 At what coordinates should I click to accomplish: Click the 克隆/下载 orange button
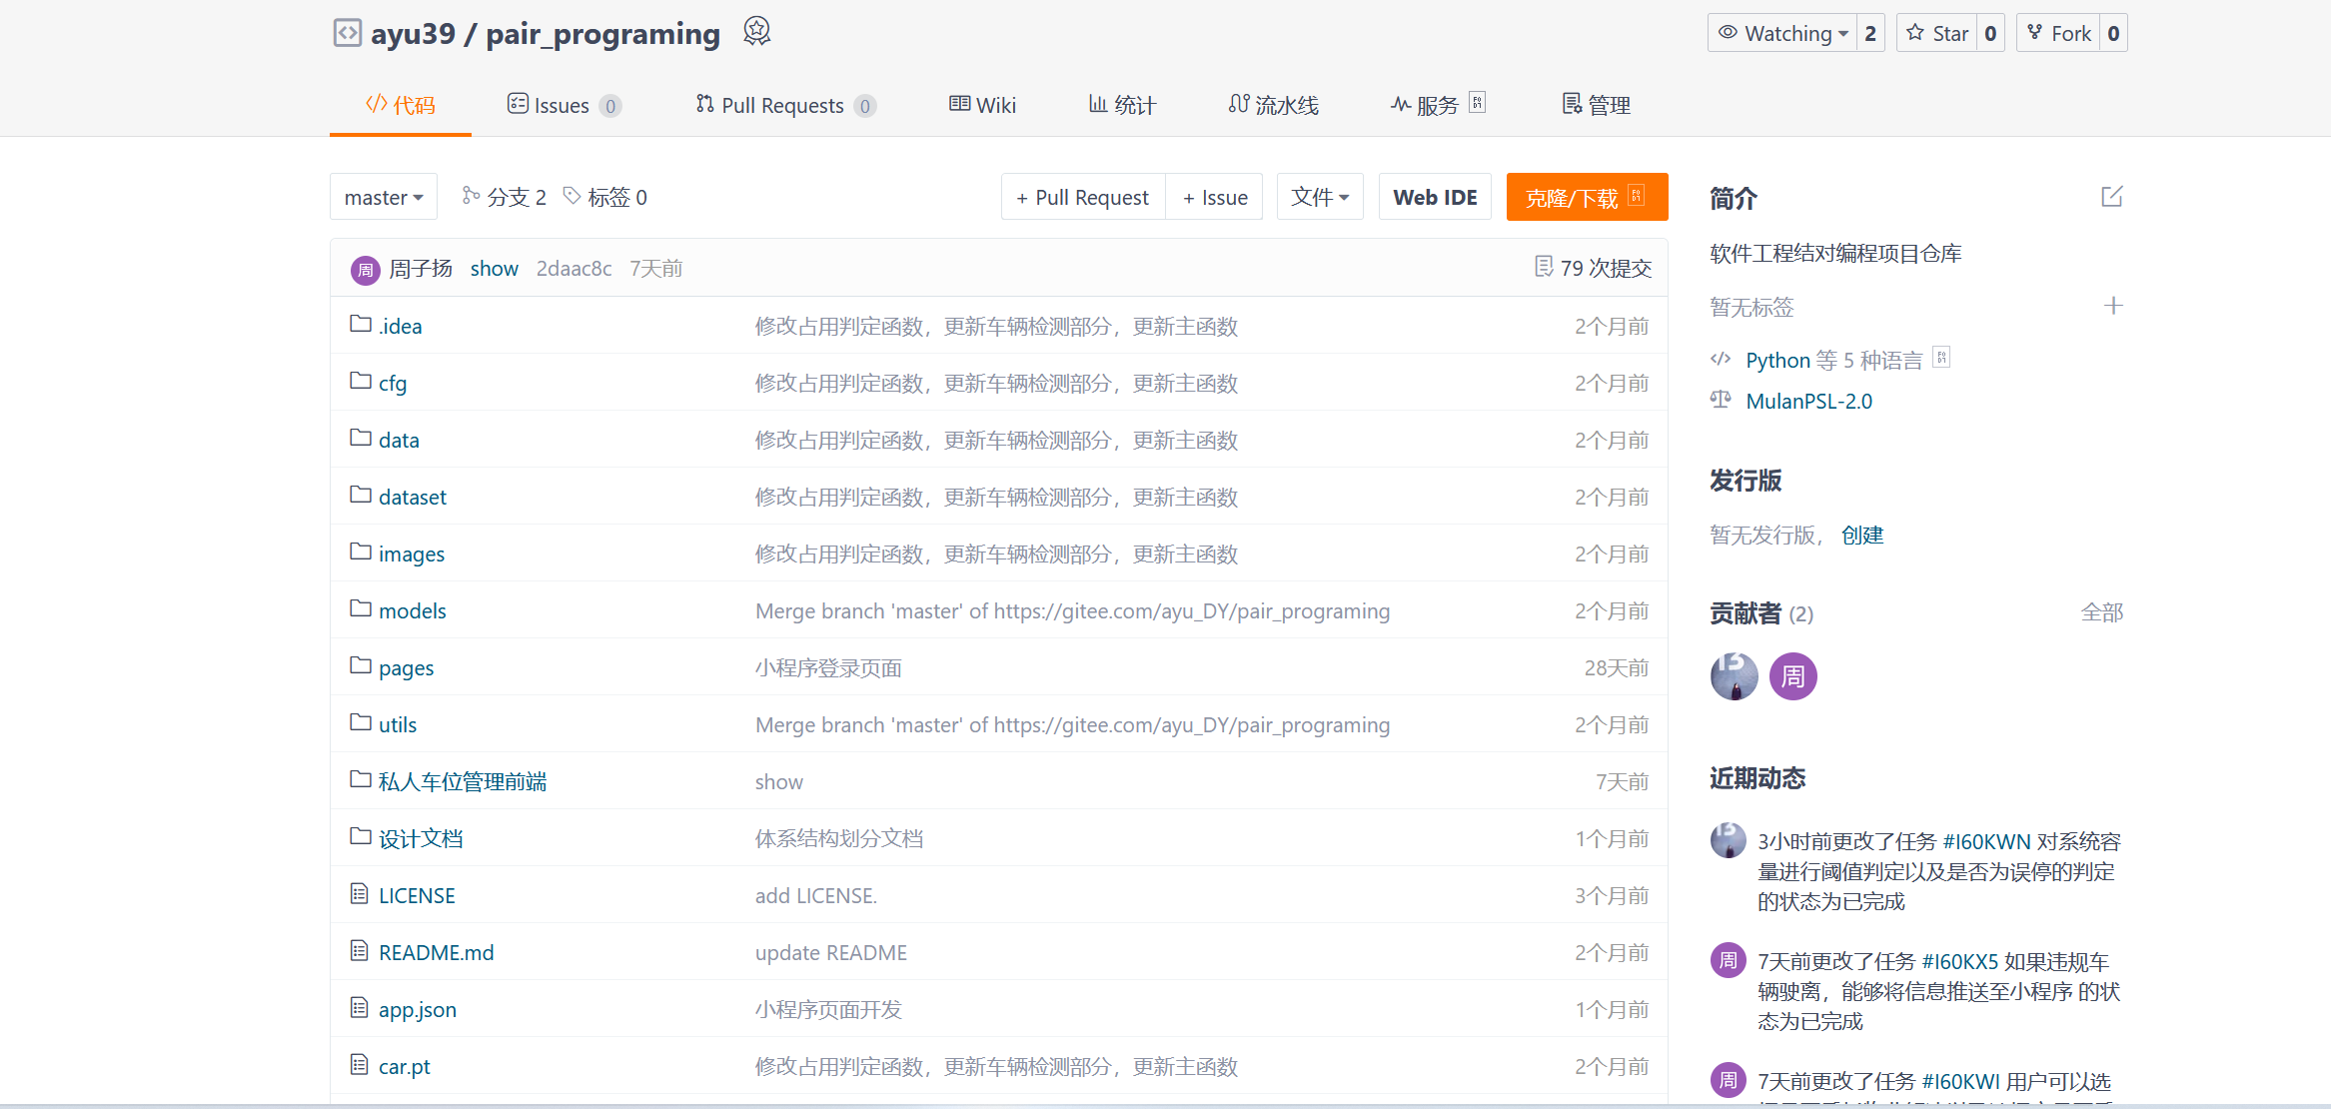pyautogui.click(x=1586, y=197)
